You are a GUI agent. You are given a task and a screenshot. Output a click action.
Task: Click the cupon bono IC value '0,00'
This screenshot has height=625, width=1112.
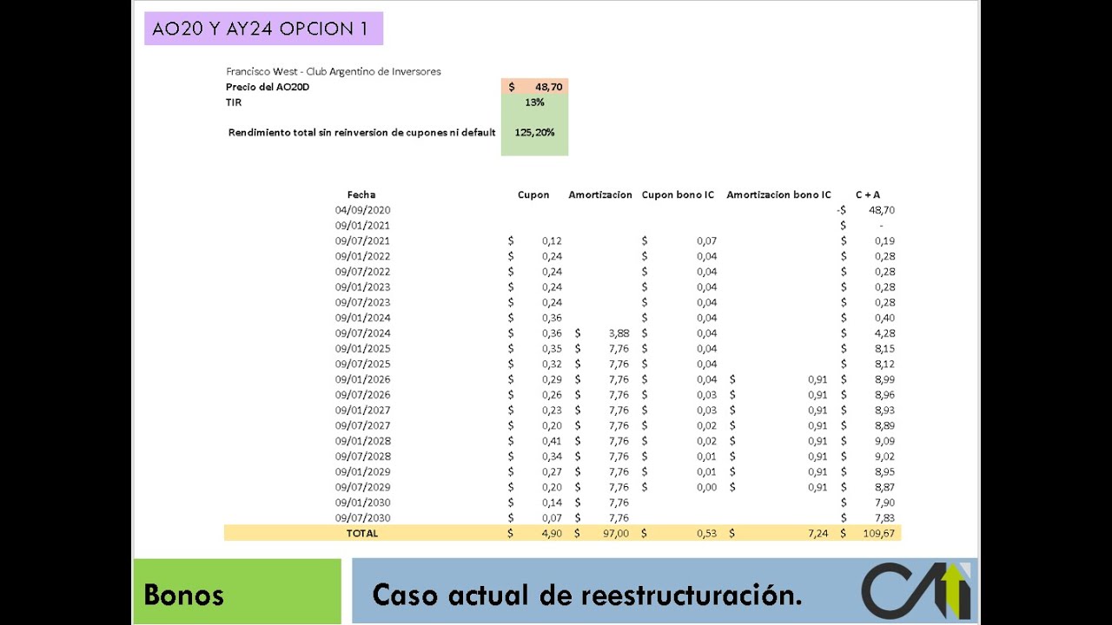pos(706,488)
